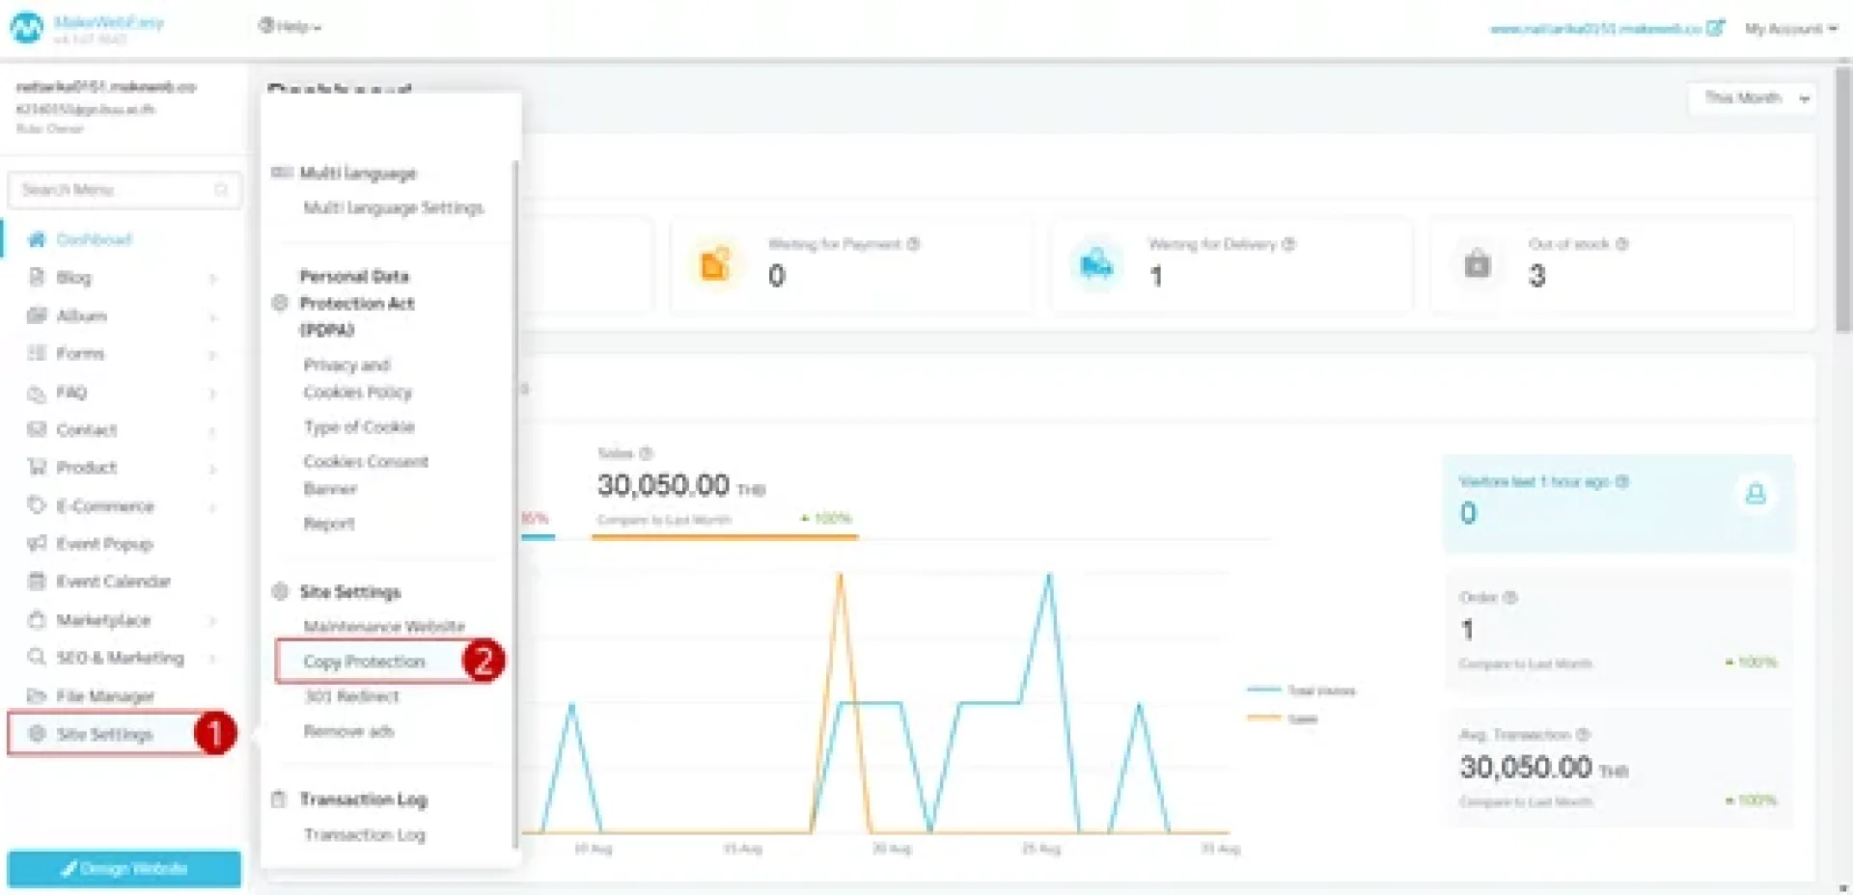Click the Dashboard home icon
The width and height of the screenshot is (1853, 895).
tap(37, 239)
